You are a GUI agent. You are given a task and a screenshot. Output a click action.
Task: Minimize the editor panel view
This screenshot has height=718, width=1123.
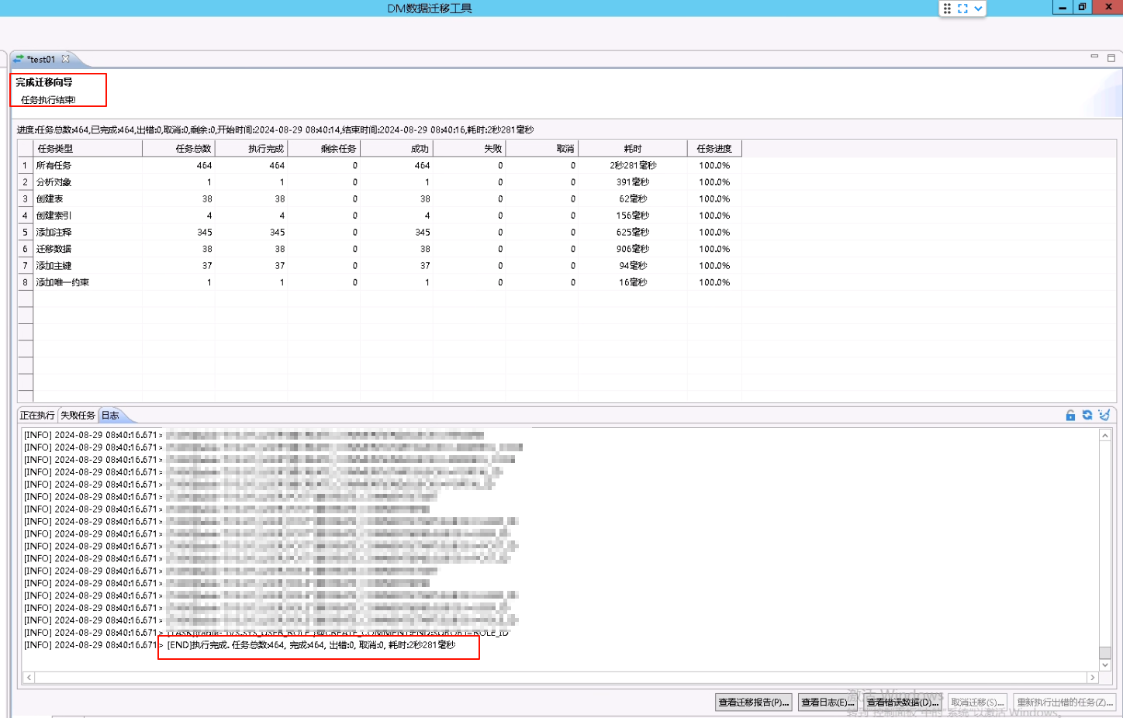1094,57
